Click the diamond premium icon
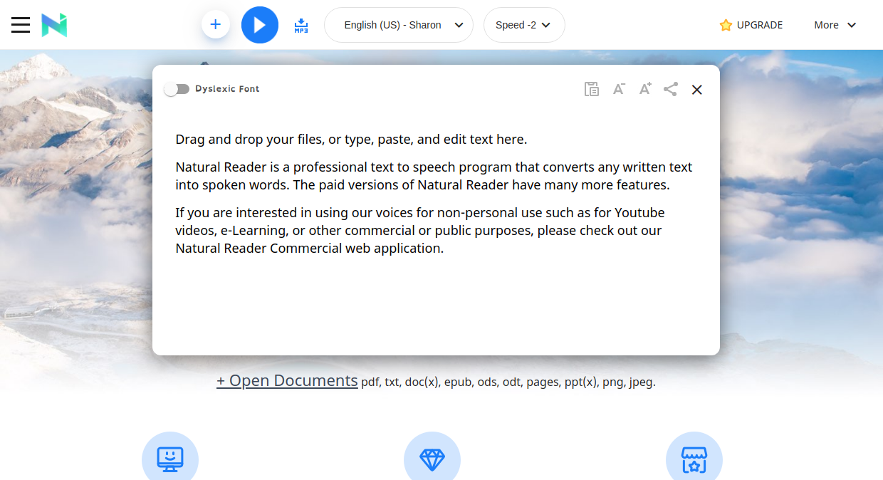 point(432,459)
